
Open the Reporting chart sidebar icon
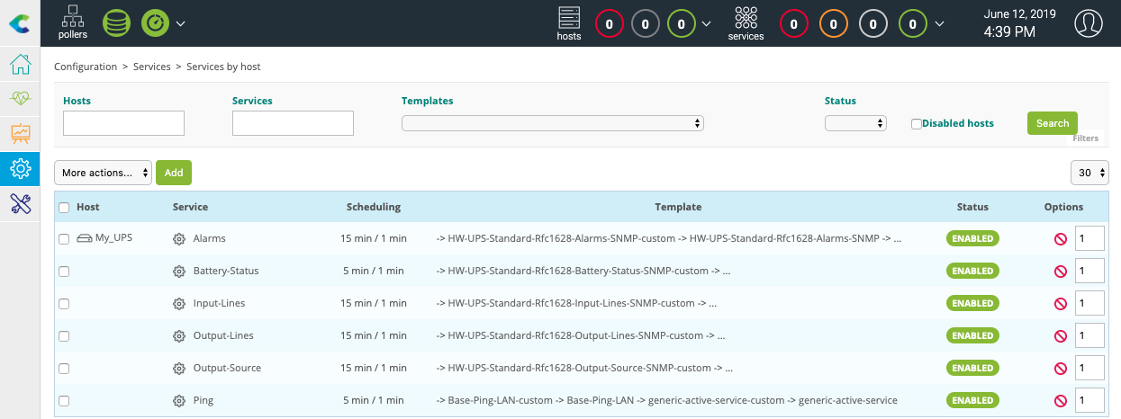[x=20, y=133]
